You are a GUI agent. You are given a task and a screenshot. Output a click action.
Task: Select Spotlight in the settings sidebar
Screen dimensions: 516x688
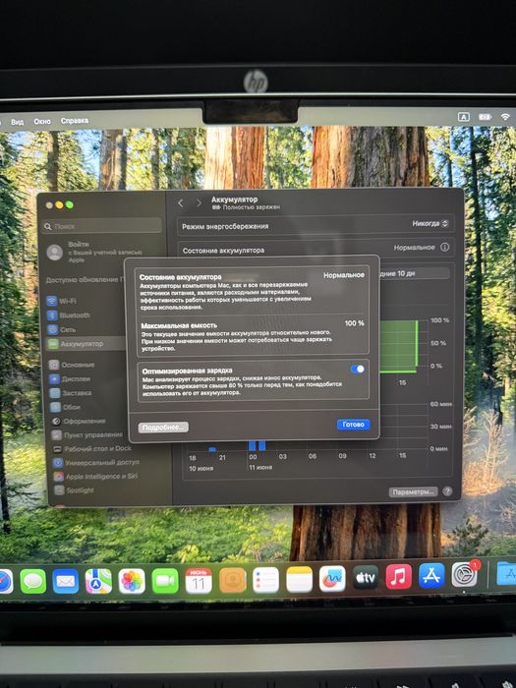point(74,490)
